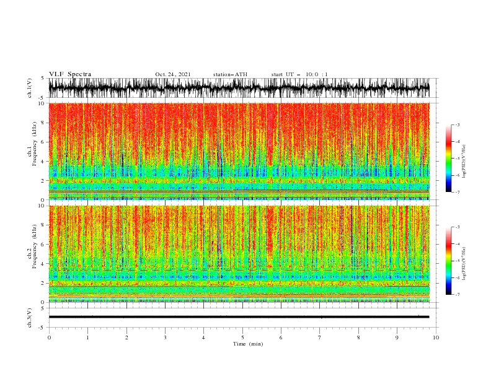This screenshot has width=491, height=379.
Task: Click the "Time (min)" x-axis label
Action: 248,344
